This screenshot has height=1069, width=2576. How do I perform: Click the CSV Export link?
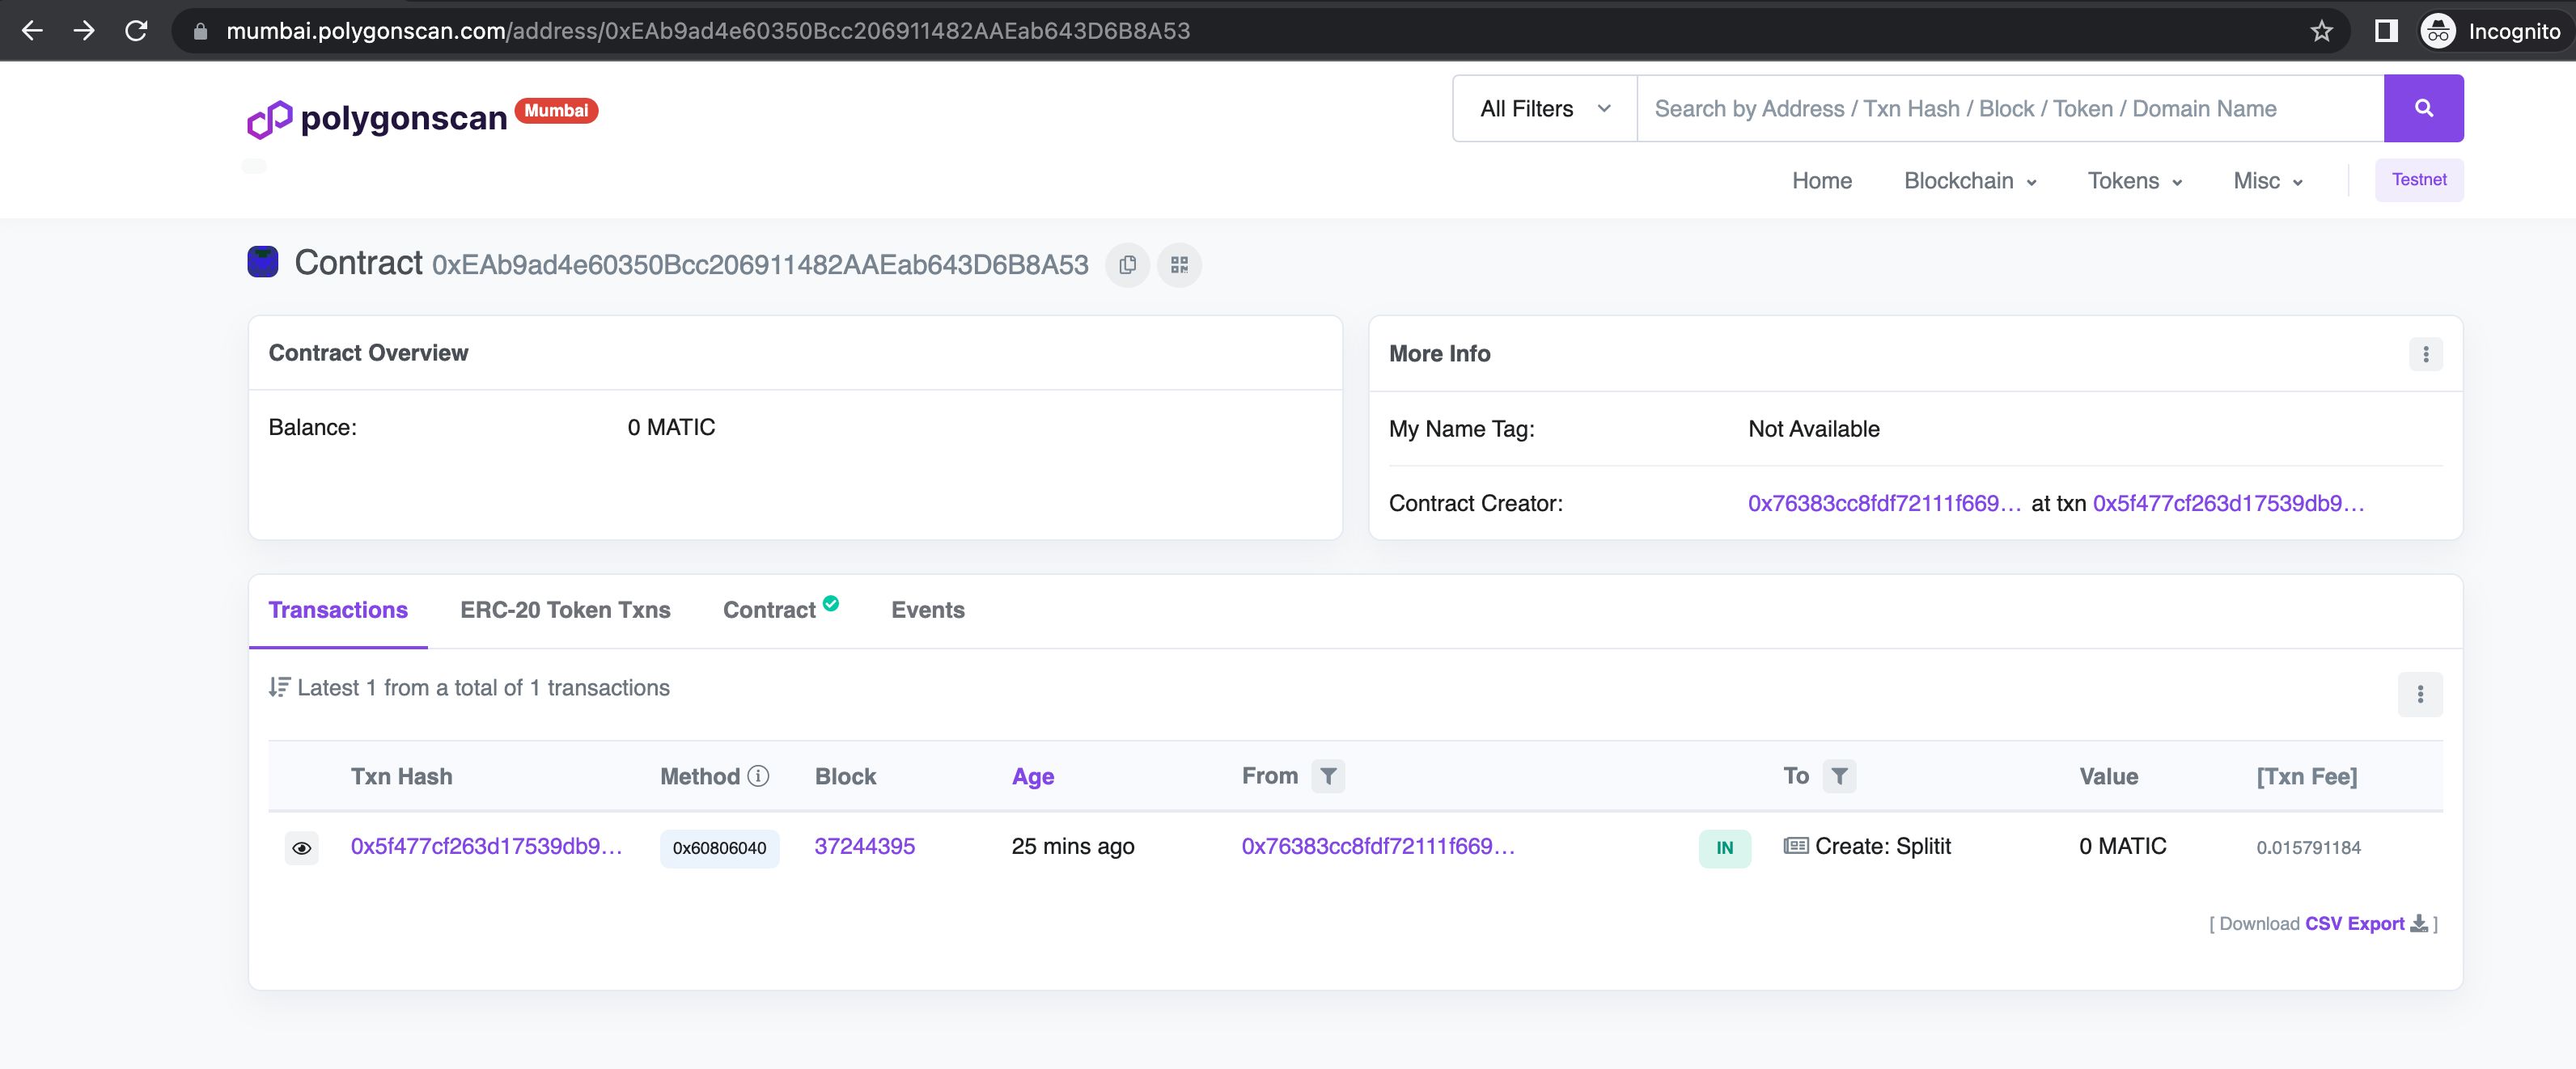(2354, 923)
